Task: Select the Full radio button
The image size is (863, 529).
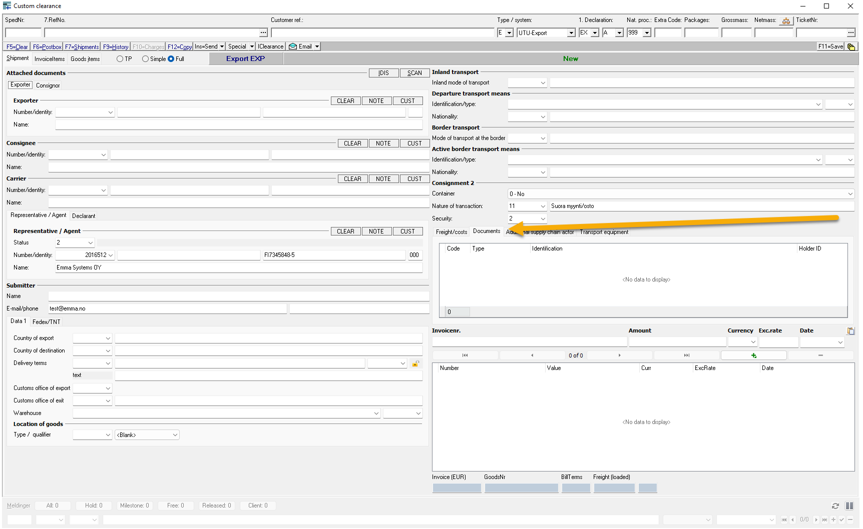Action: coord(171,59)
